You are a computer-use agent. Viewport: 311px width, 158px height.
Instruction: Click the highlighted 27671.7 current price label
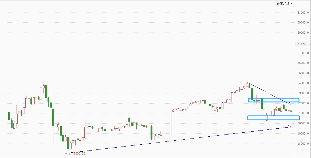(x=303, y=44)
